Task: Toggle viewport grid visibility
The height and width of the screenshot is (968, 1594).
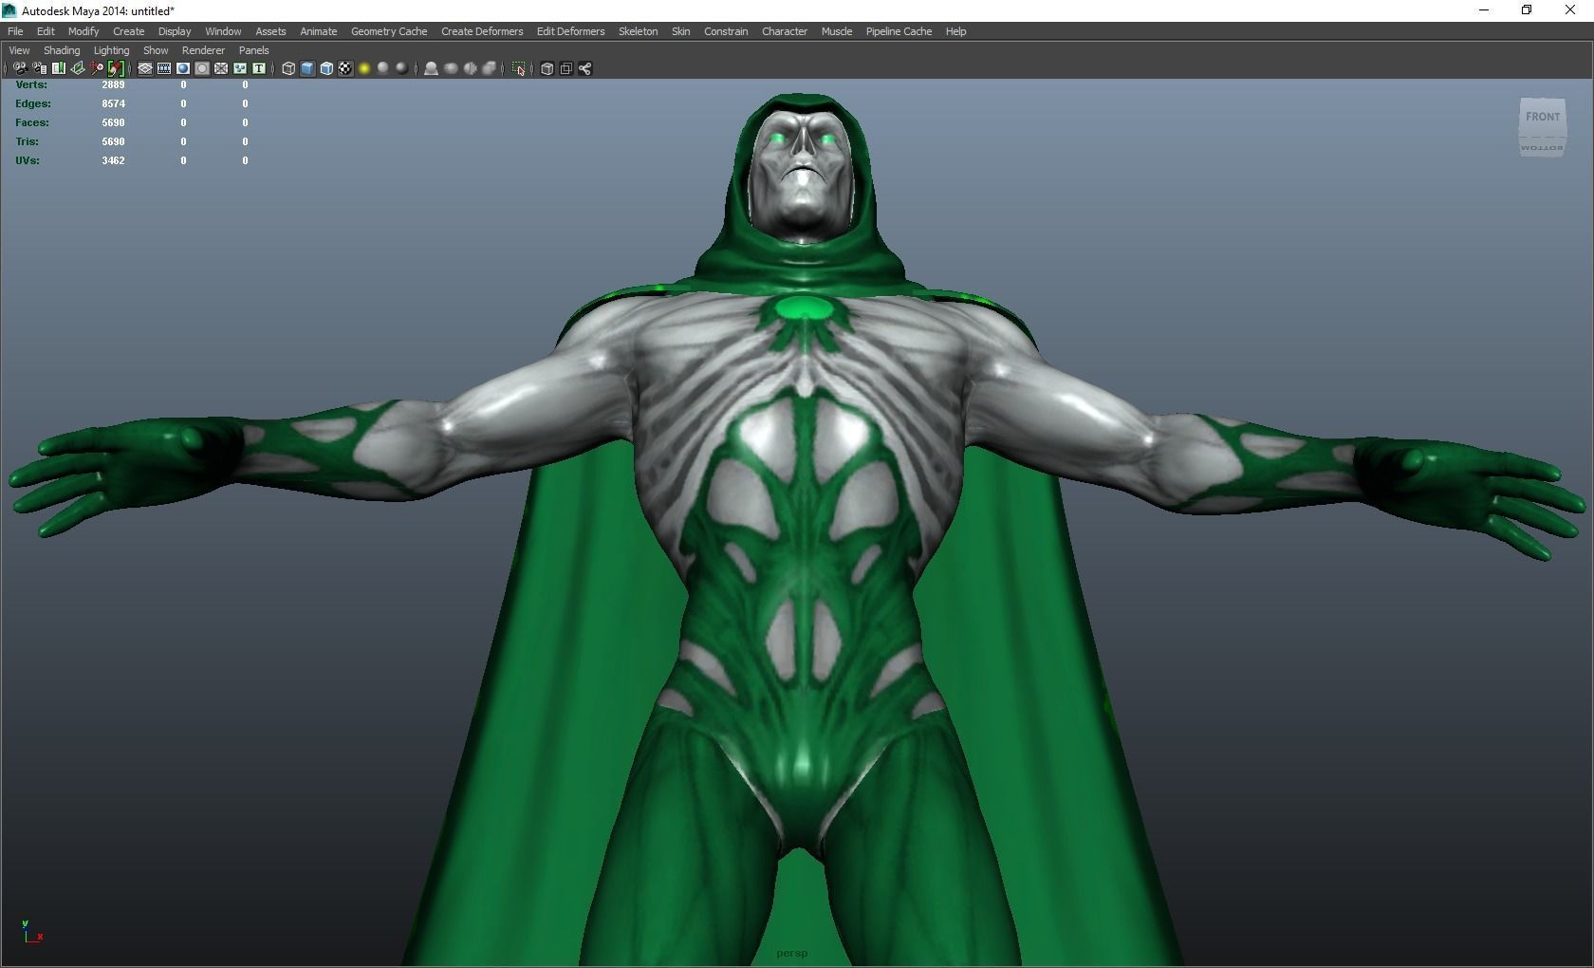Action: [x=144, y=68]
